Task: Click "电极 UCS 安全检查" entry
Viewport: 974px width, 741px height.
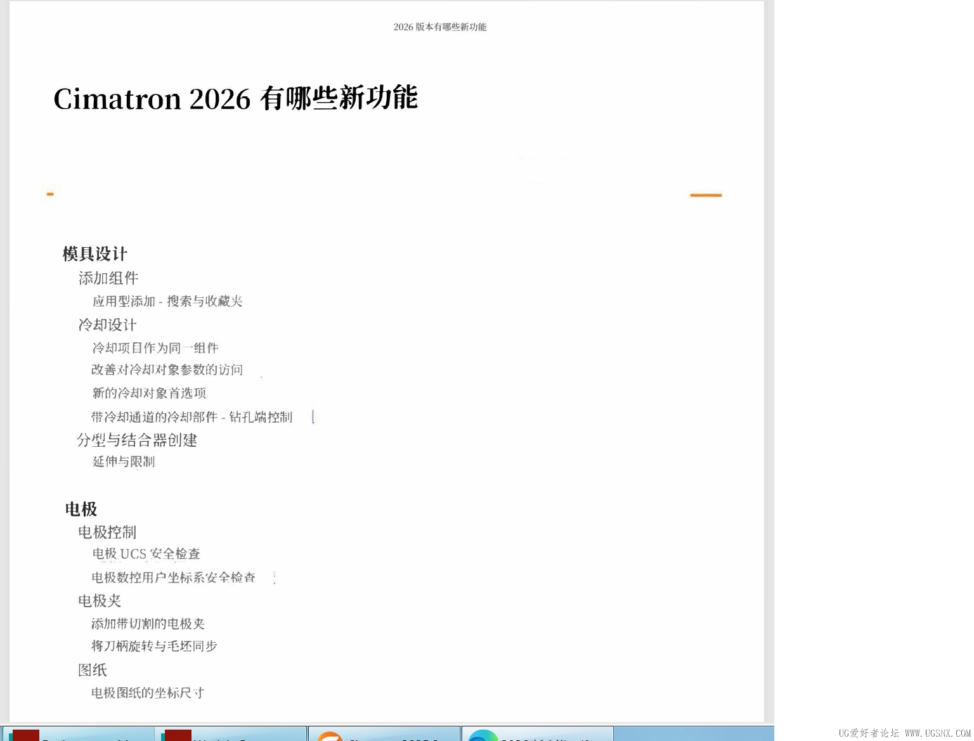Action: [x=146, y=555]
